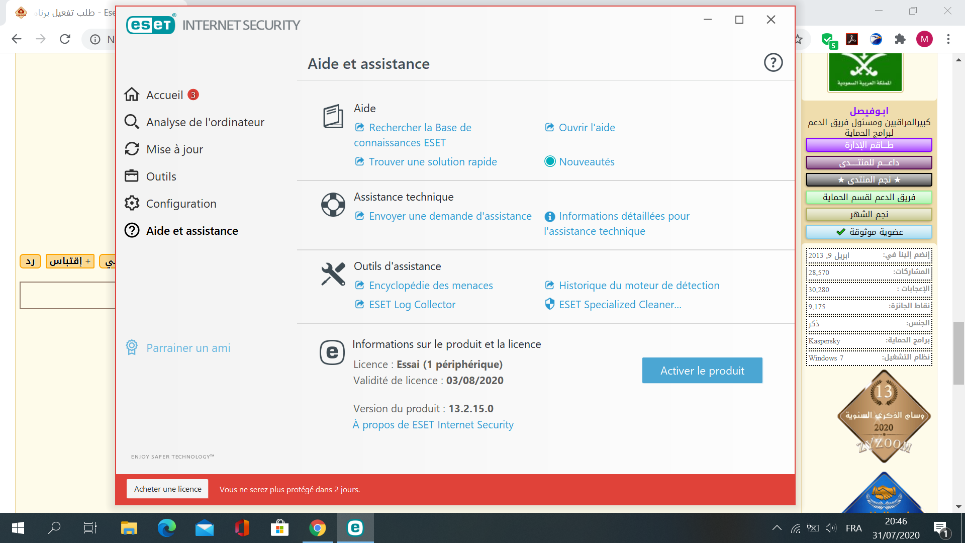Click the home icon beside Accueil
The image size is (965, 543).
pyautogui.click(x=132, y=95)
